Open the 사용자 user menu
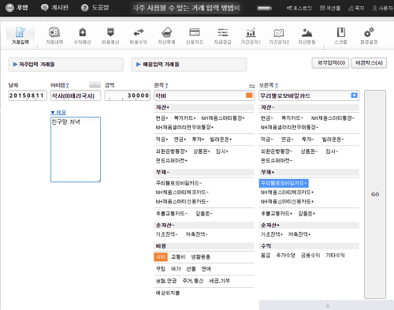The image size is (394, 310). 382,8
